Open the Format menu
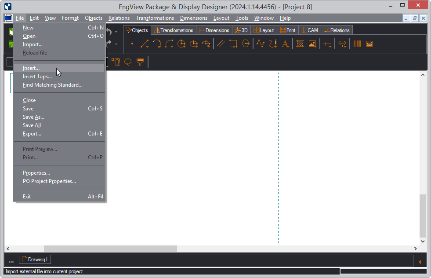The image size is (431, 278). tap(70, 18)
